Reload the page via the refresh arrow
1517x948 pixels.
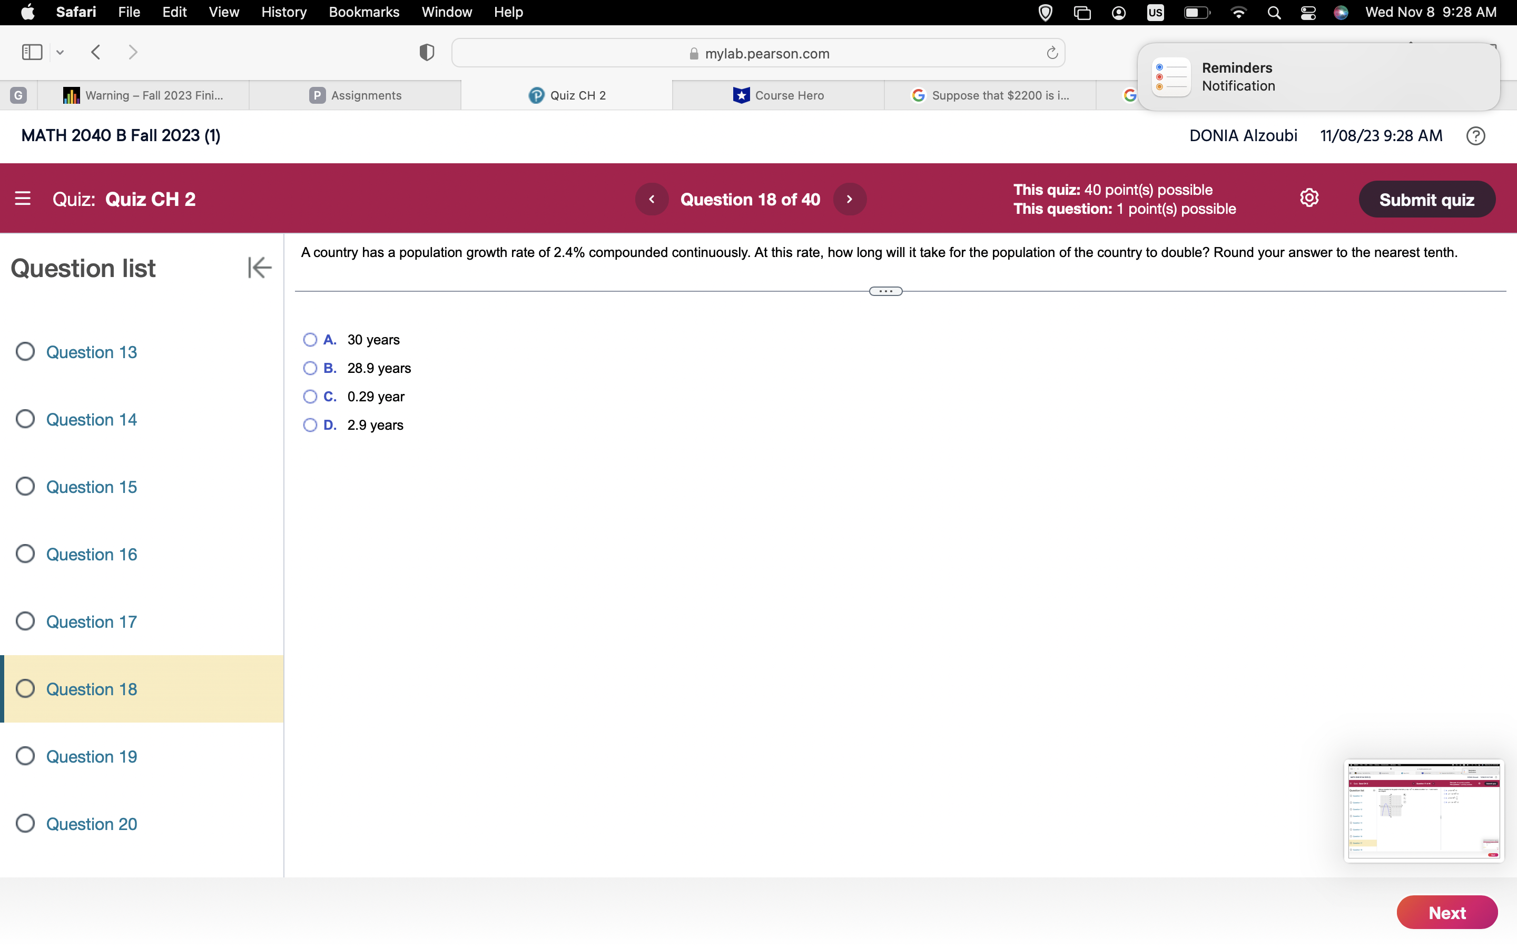click(1051, 53)
